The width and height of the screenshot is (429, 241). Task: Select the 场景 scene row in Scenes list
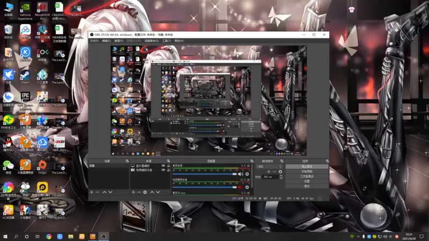click(x=109, y=166)
